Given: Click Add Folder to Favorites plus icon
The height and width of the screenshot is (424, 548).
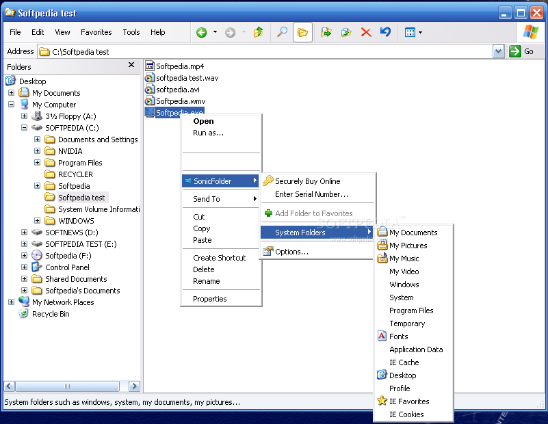Looking at the screenshot, I should 268,213.
